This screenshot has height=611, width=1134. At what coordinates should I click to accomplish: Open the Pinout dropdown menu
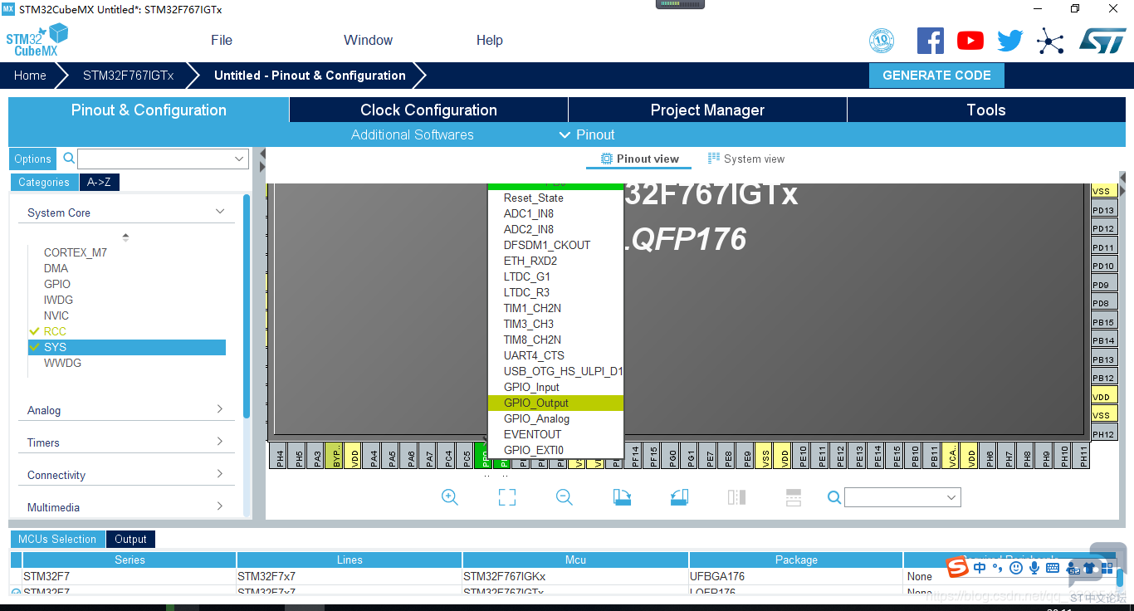[587, 134]
